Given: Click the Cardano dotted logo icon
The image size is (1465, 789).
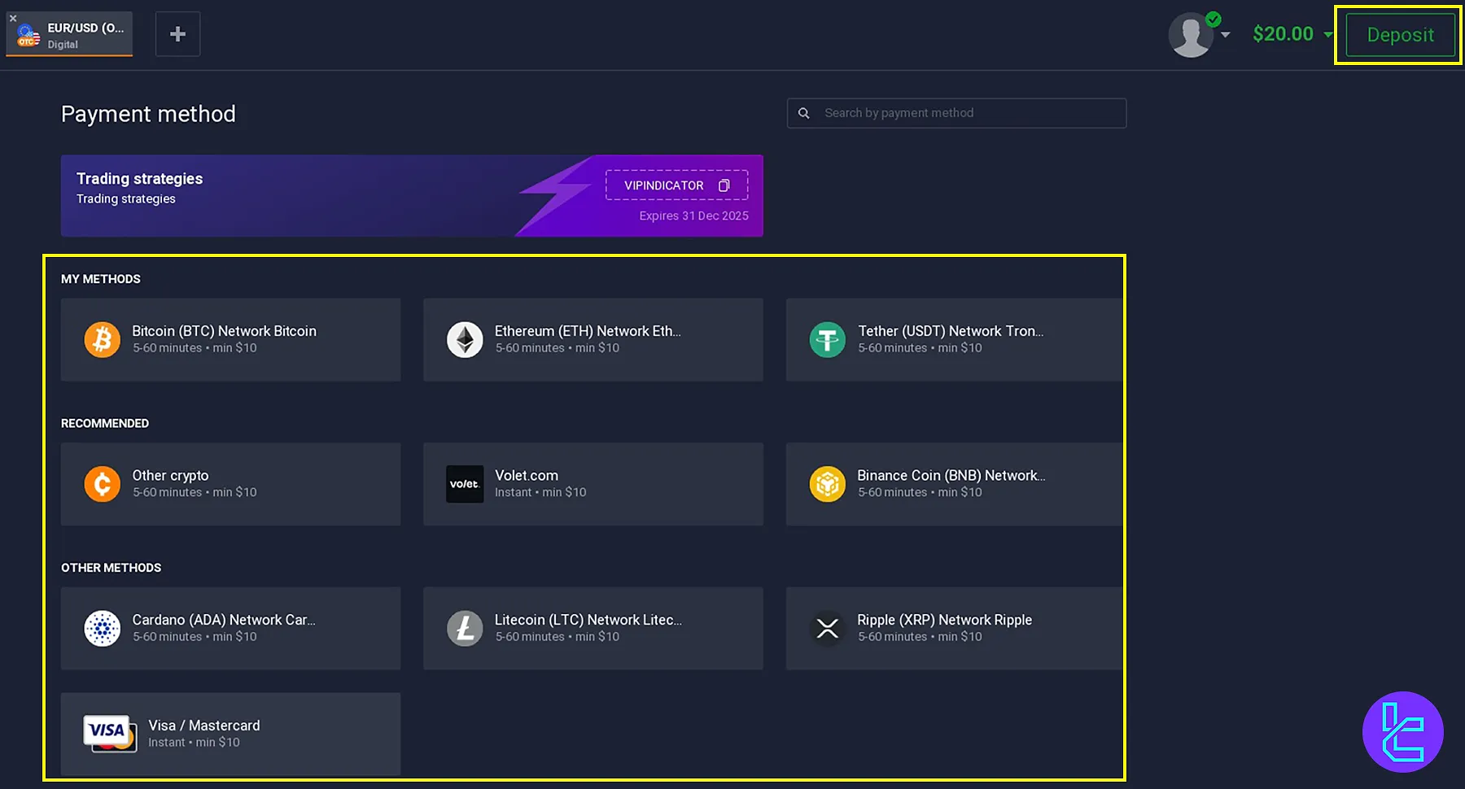Looking at the screenshot, I should tap(103, 628).
